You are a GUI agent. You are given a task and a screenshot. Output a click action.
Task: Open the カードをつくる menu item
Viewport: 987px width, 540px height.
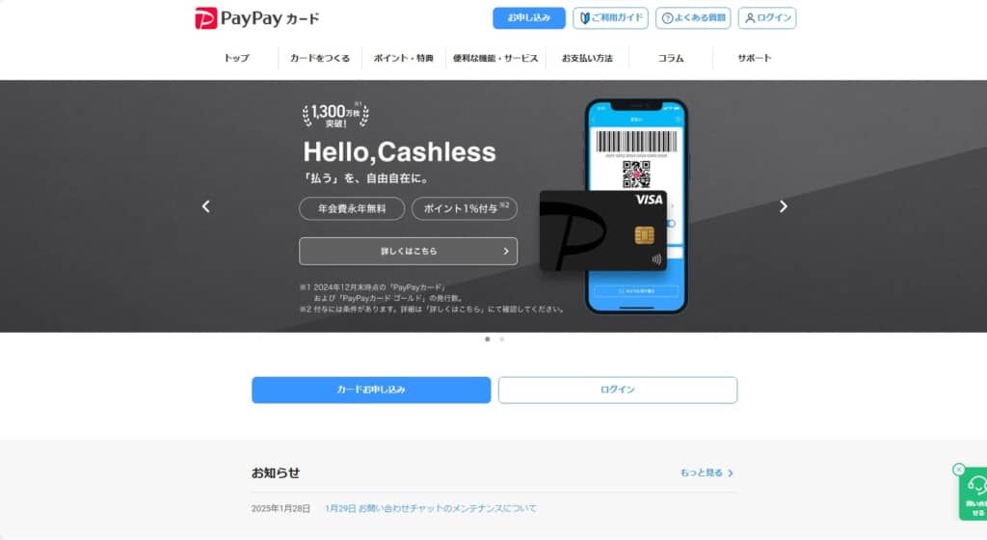(x=320, y=58)
